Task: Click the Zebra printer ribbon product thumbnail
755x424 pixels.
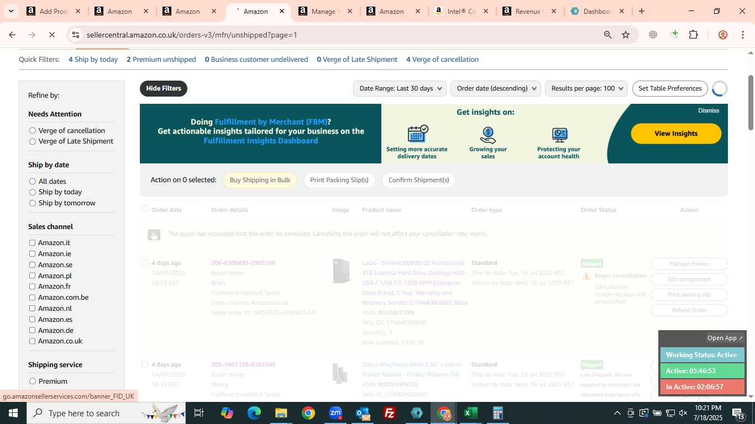Action: (340, 373)
